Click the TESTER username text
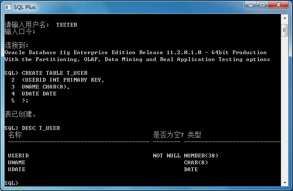Image resolution: width=293 pixels, height=191 pixels. pyautogui.click(x=67, y=25)
